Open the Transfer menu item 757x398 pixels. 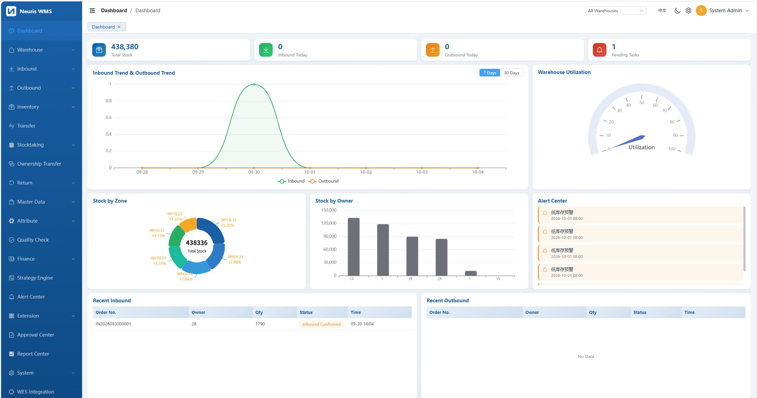click(x=41, y=126)
